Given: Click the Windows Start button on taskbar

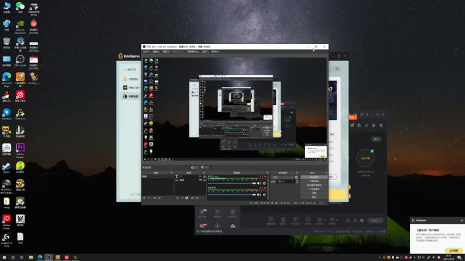Looking at the screenshot, I should (4, 258).
